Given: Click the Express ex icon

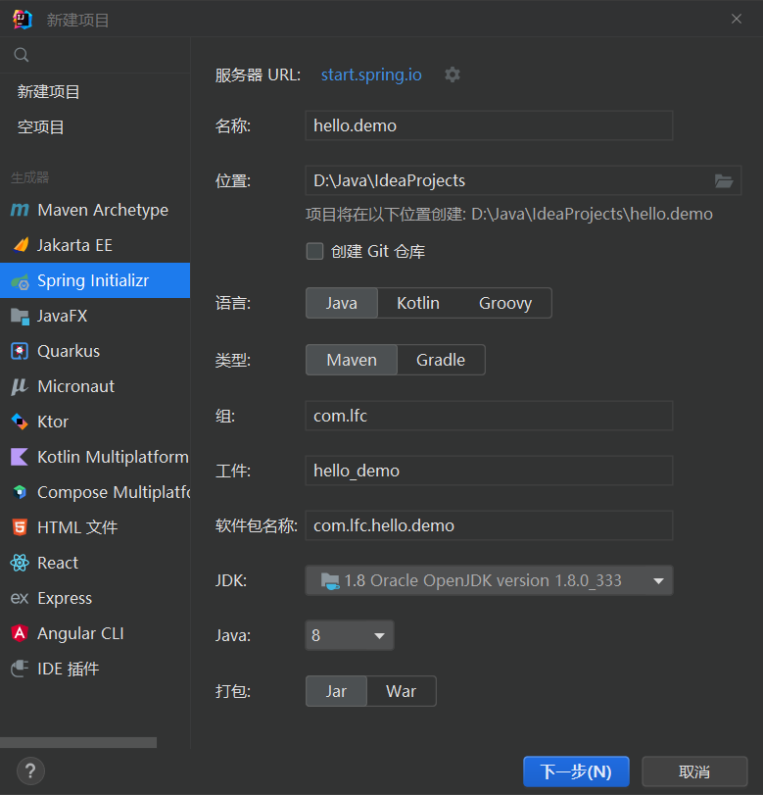Looking at the screenshot, I should pyautogui.click(x=20, y=599).
